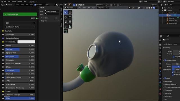The image size is (180, 101).
Task: Open the Output properties tab icon
Action: coord(160,48)
